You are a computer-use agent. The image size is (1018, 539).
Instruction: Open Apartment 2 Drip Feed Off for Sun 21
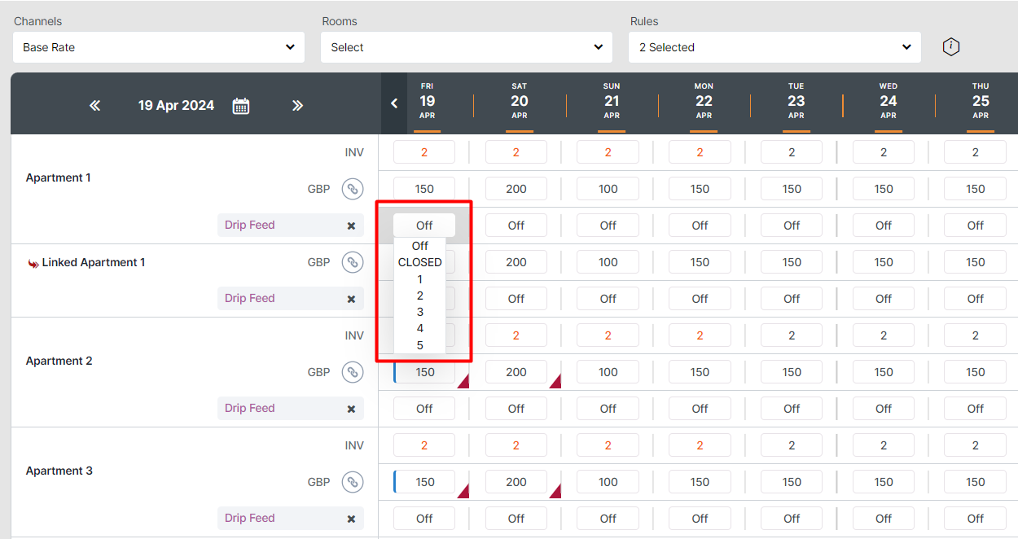(608, 409)
